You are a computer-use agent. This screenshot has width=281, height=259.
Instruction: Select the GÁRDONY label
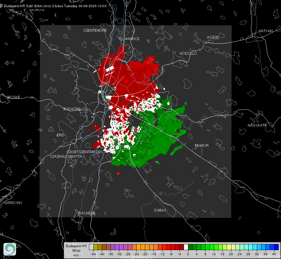click(13, 203)
